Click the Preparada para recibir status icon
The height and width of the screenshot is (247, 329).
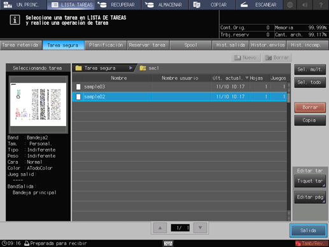(27, 243)
